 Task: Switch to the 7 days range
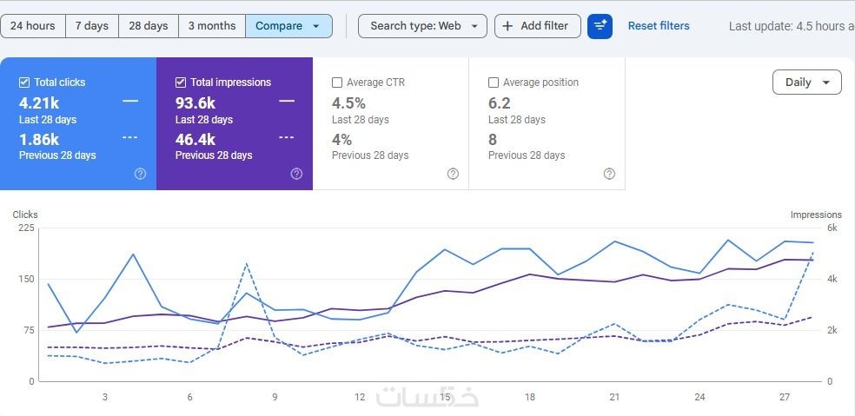pos(91,26)
